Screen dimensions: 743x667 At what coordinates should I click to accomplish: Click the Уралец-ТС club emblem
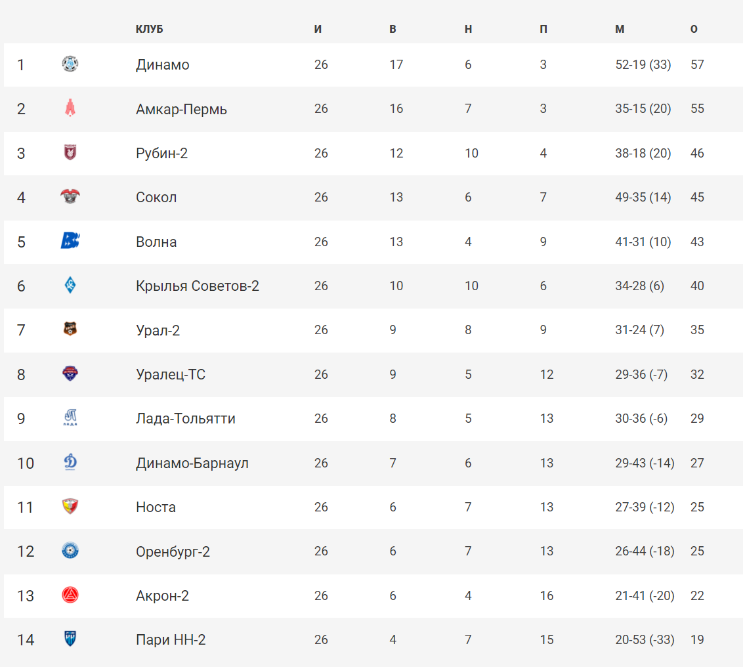click(70, 374)
